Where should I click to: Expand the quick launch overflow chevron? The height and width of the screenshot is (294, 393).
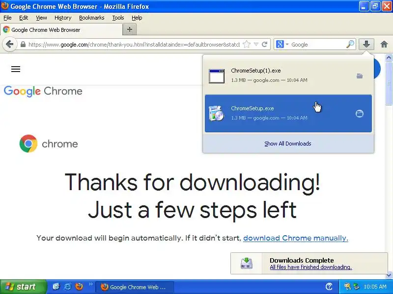point(91,284)
